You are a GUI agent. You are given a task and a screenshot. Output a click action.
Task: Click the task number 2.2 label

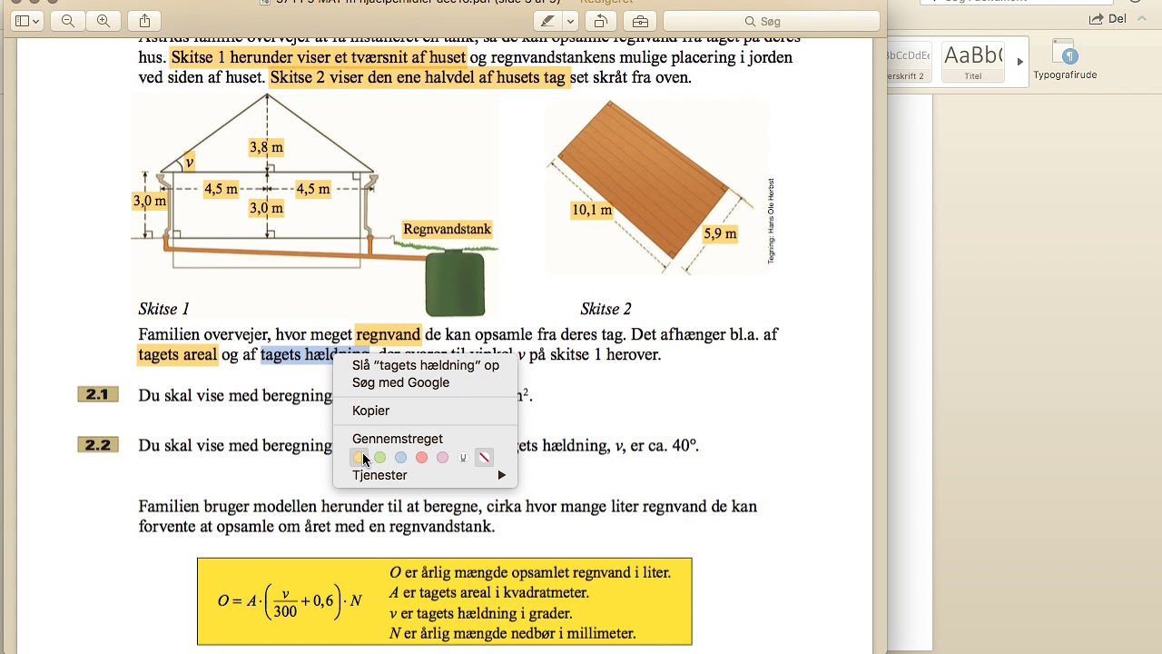(97, 445)
